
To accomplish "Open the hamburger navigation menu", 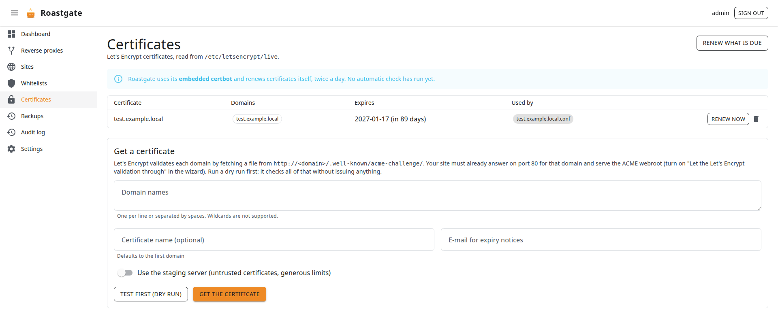I will [x=15, y=13].
